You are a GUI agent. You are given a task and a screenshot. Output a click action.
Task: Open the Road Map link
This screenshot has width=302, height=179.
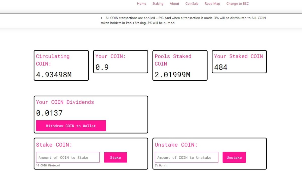coord(212,4)
